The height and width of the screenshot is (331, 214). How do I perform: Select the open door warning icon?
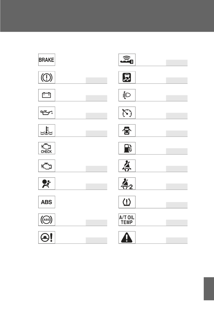[127, 131]
